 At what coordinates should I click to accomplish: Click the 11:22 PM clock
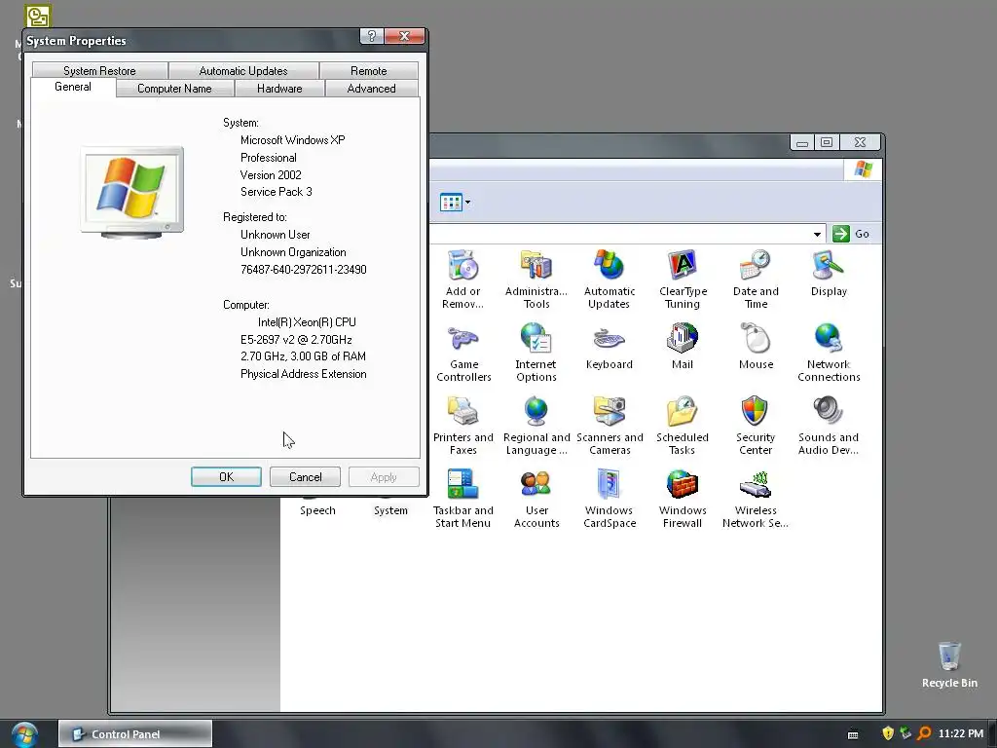(x=961, y=733)
